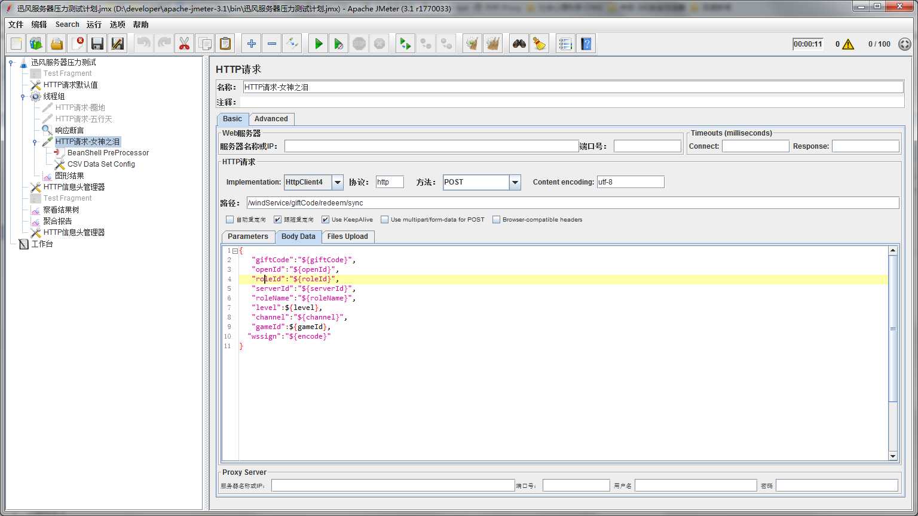This screenshot has width=918, height=516.
Task: Click the Save As toolbar icon
Action: tap(118, 44)
